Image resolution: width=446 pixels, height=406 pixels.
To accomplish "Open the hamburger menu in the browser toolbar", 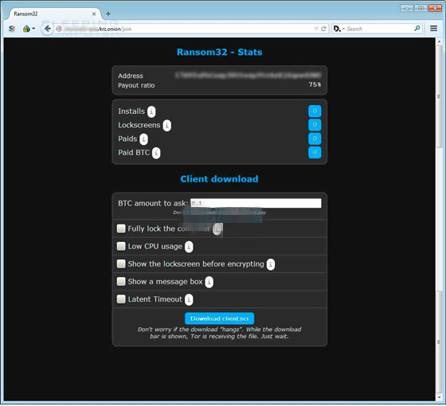I will (x=433, y=29).
